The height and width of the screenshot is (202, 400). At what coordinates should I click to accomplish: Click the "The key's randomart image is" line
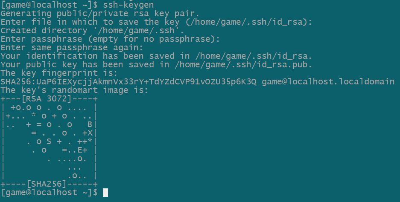[x=74, y=90]
